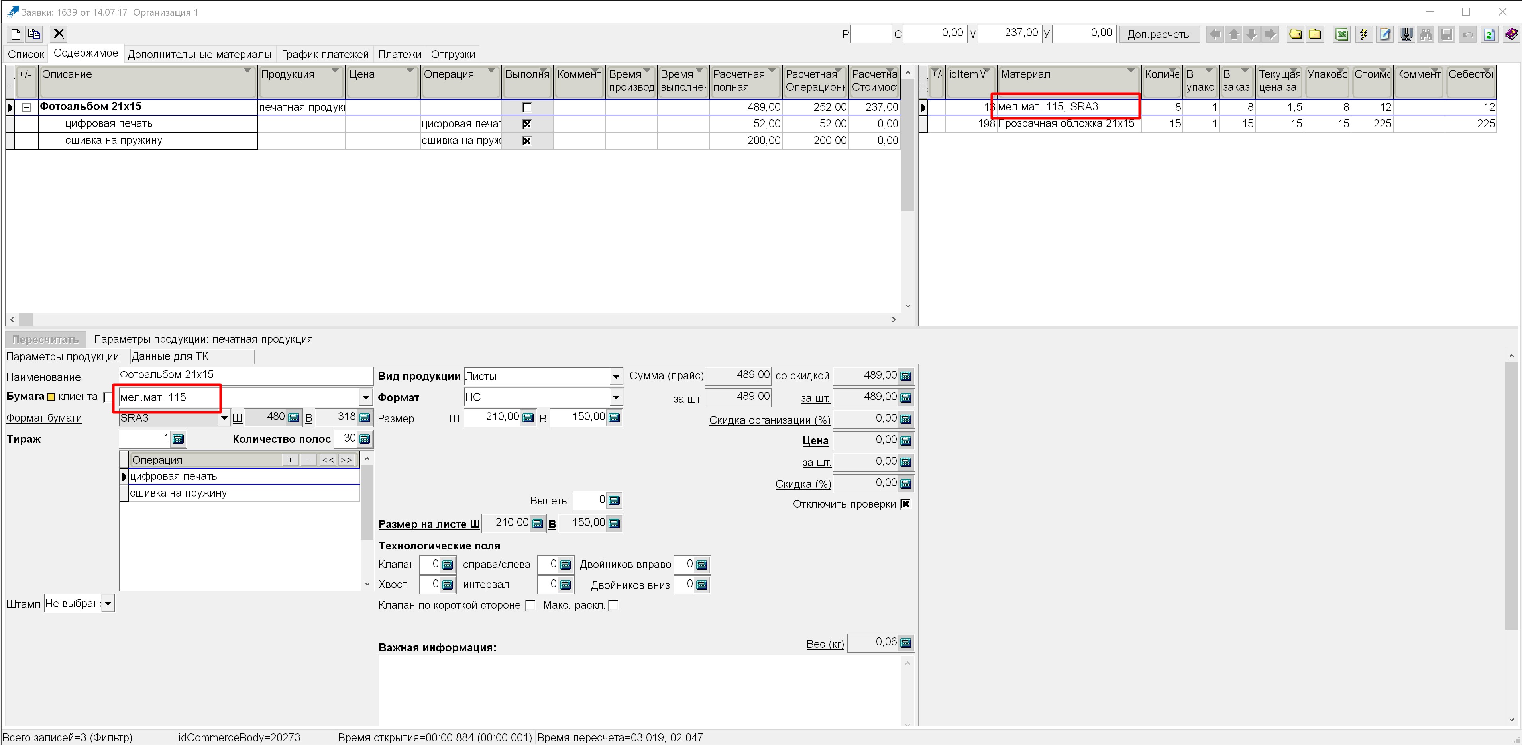
Task: Click the Пересчитать button
Action: 45,339
